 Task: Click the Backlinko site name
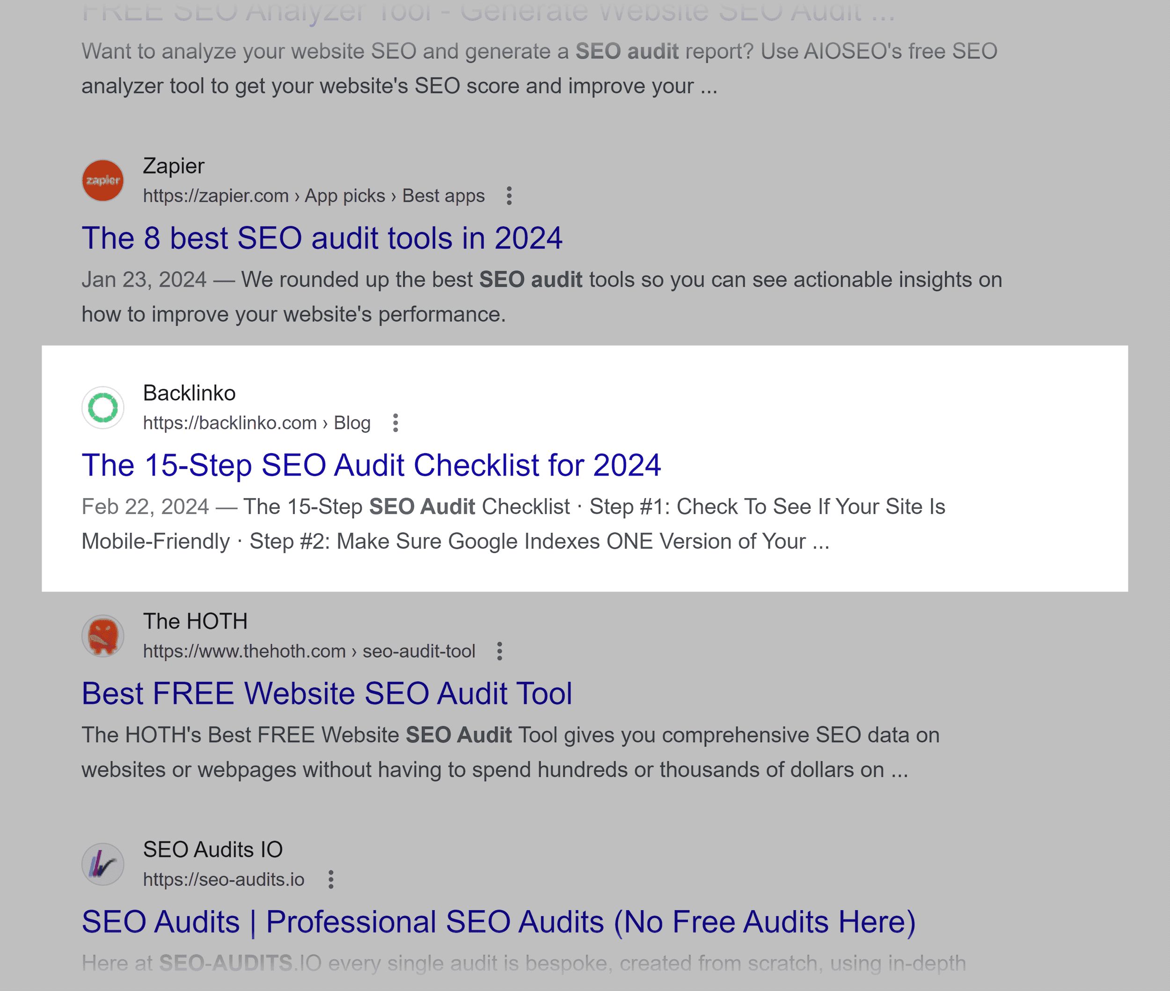pyautogui.click(x=189, y=393)
